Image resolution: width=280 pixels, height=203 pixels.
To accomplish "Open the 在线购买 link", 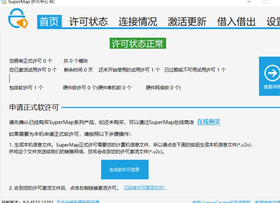I will tap(209, 122).
